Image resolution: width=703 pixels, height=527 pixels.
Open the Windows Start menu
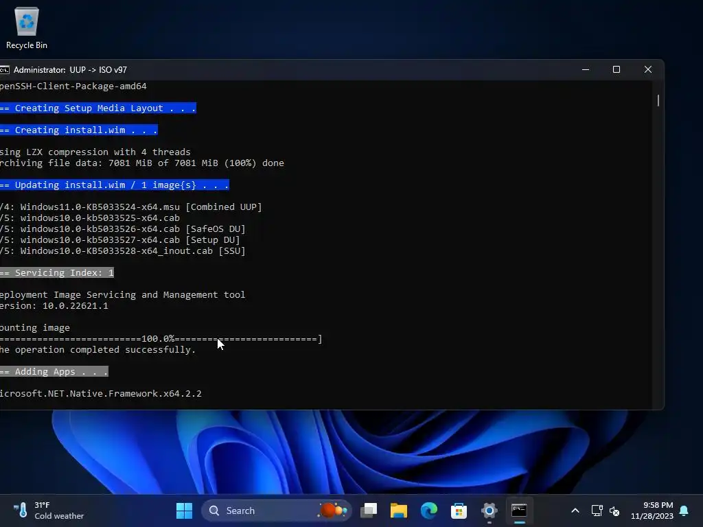click(x=184, y=511)
